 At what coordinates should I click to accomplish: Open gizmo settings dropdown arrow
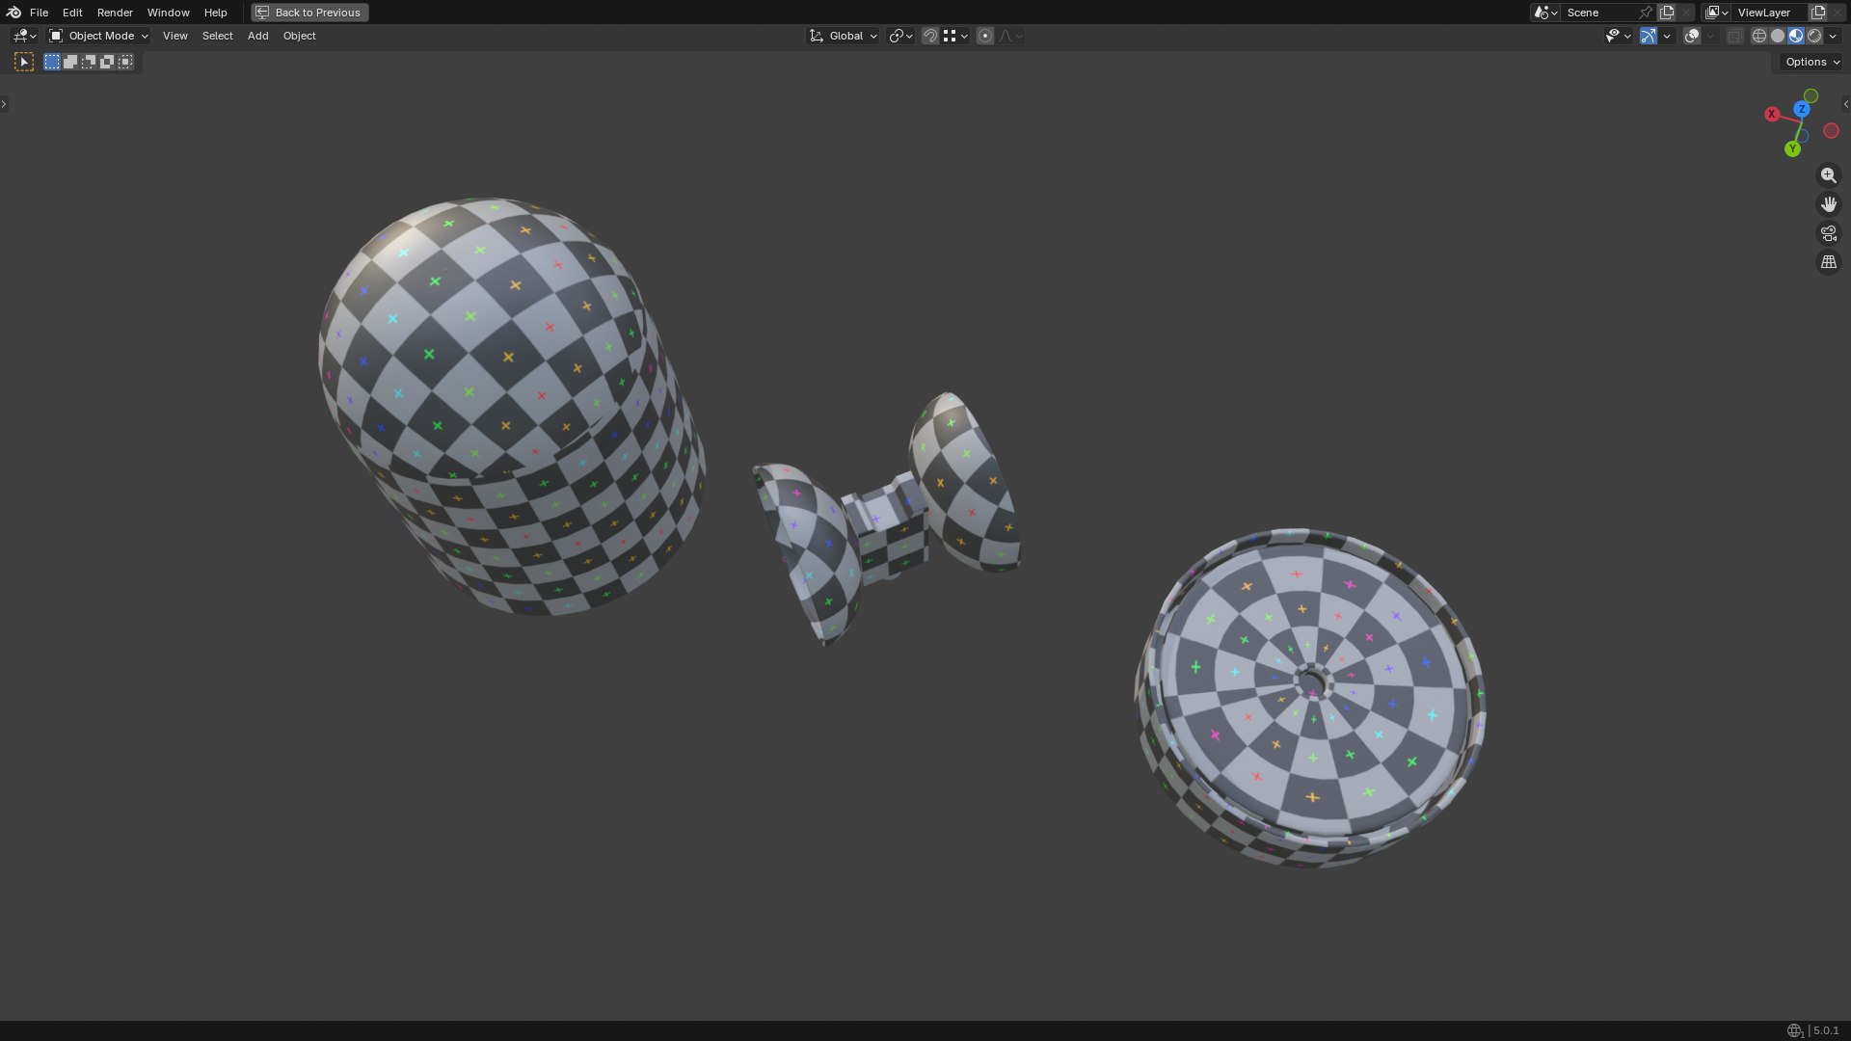click(x=1667, y=36)
